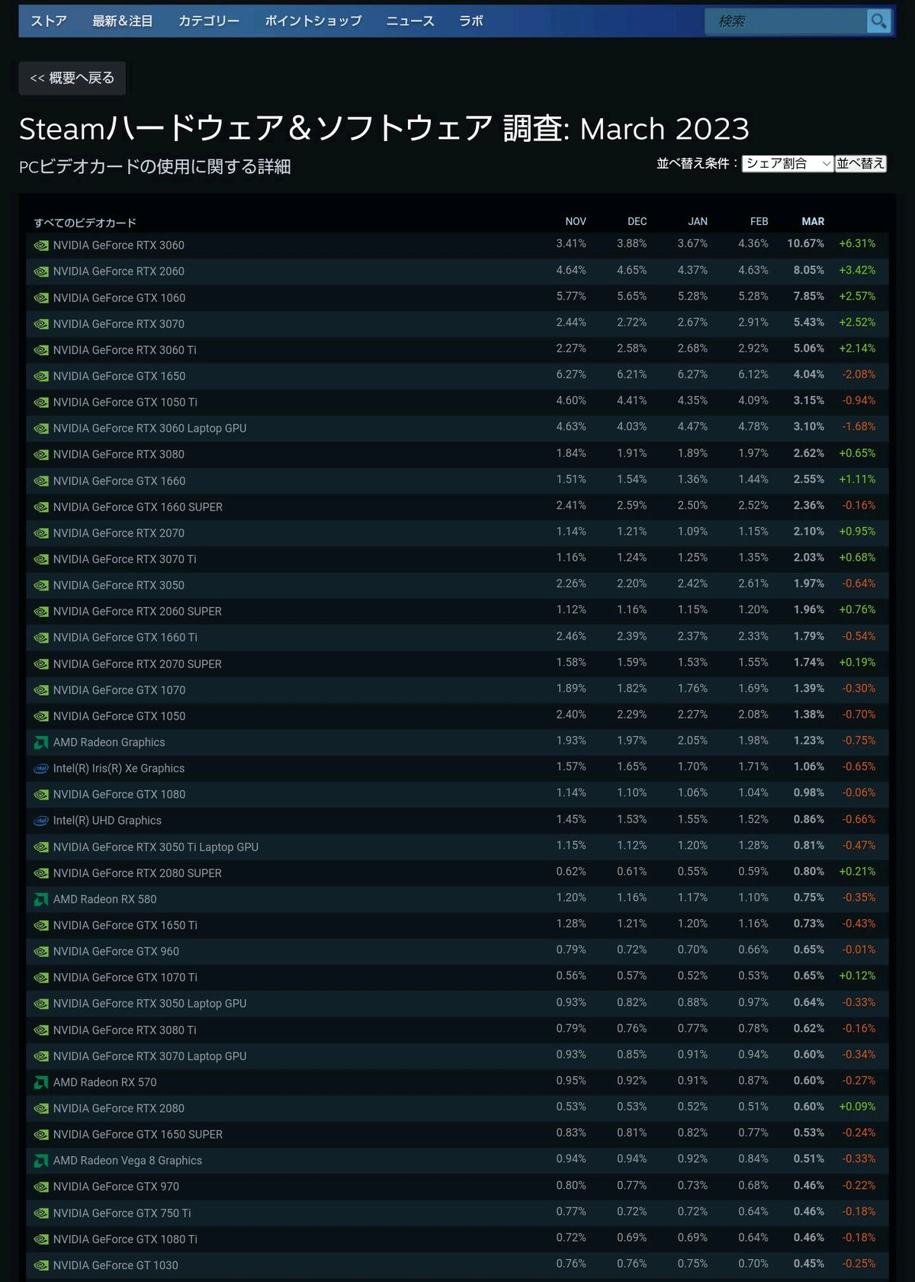The image size is (915, 1282).
Task: Open the ニュース menu
Action: click(410, 21)
